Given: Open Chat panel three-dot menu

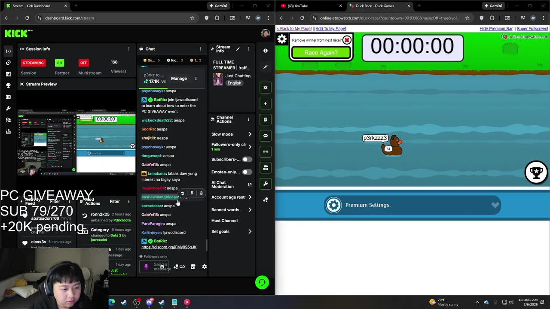Looking at the screenshot, I should click(200, 49).
